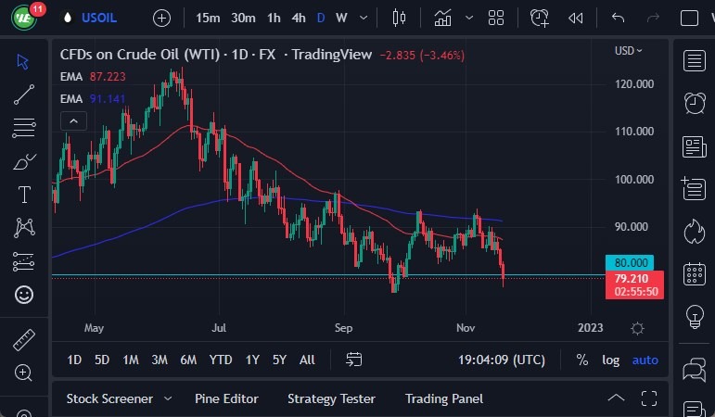The width and height of the screenshot is (715, 417).
Task: Open the alerts clock icon
Action: tap(694, 103)
